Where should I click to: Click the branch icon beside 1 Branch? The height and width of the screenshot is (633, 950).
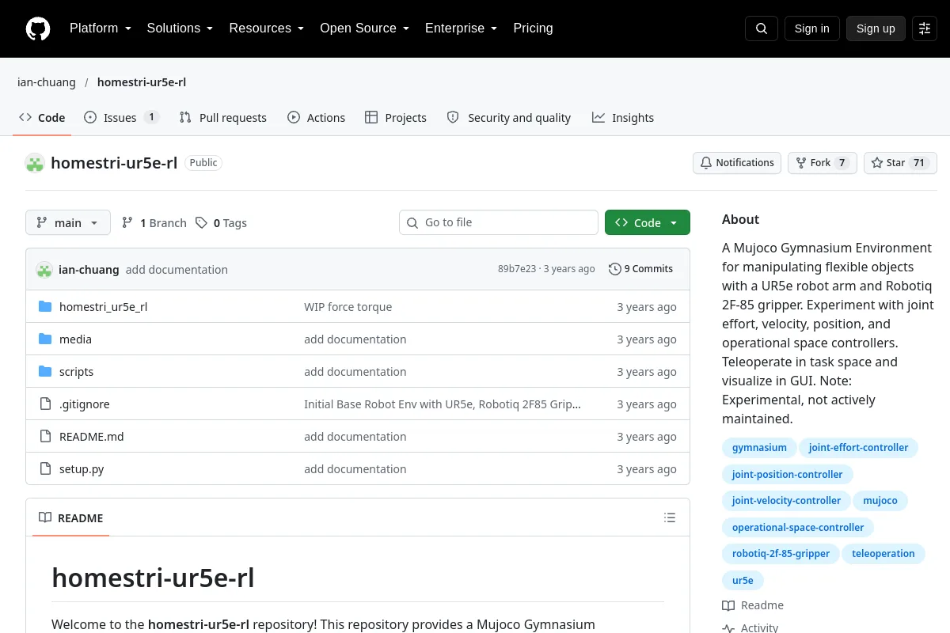coord(127,223)
